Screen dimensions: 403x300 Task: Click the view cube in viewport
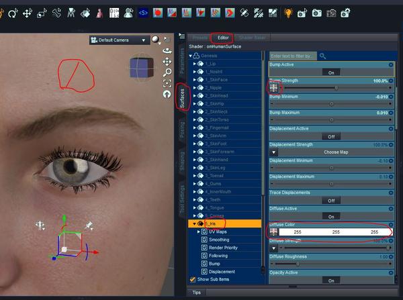coord(142,67)
